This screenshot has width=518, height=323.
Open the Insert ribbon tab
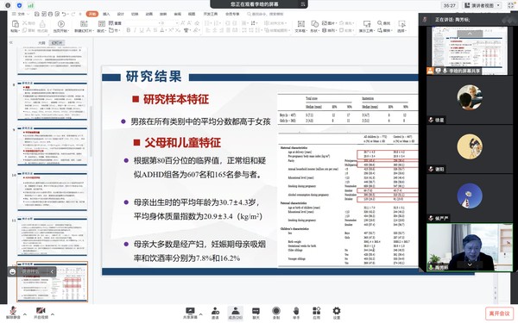click(106, 14)
